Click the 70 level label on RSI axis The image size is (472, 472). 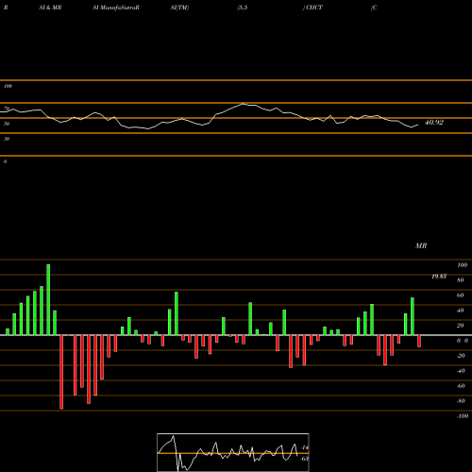(7, 109)
